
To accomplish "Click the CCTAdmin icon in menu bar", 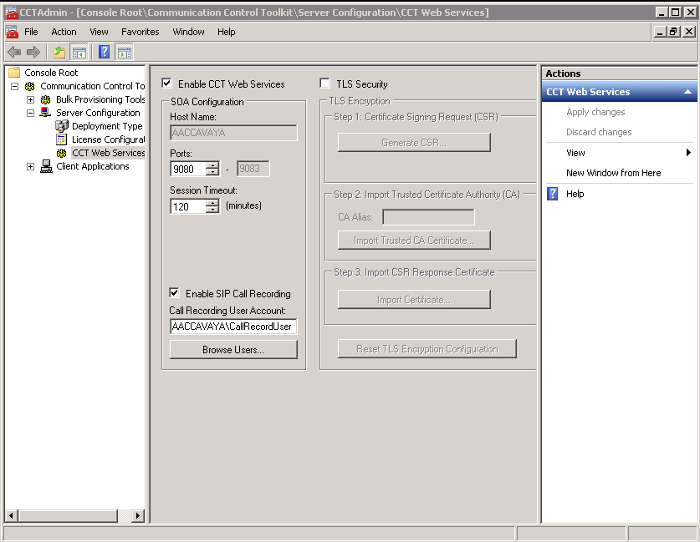I will pyautogui.click(x=12, y=32).
